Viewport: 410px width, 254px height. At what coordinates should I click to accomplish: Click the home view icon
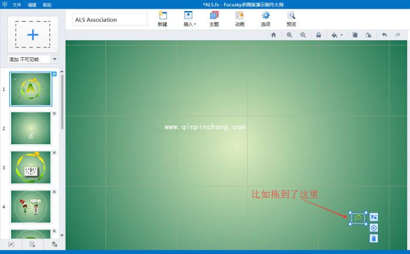[274, 35]
